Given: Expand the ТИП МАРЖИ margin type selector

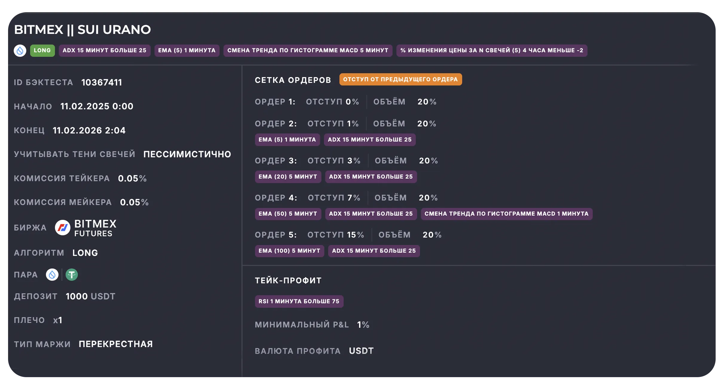Looking at the screenshot, I should pyautogui.click(x=115, y=344).
